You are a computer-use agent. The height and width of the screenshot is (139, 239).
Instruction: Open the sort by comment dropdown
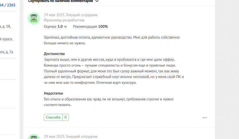(63, 1)
